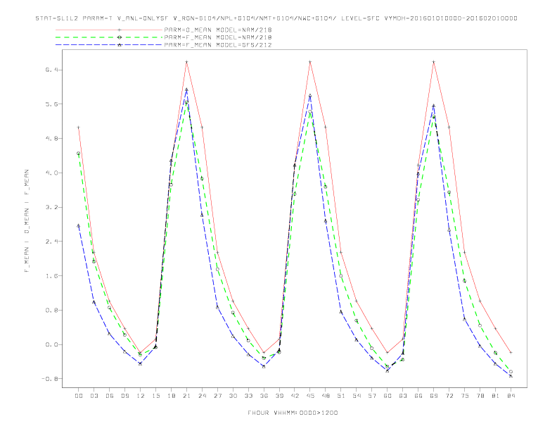Click the vertical axis label F_MEAN | O_MEAN | F_MEAN
The image size is (557, 431).
(x=27, y=221)
